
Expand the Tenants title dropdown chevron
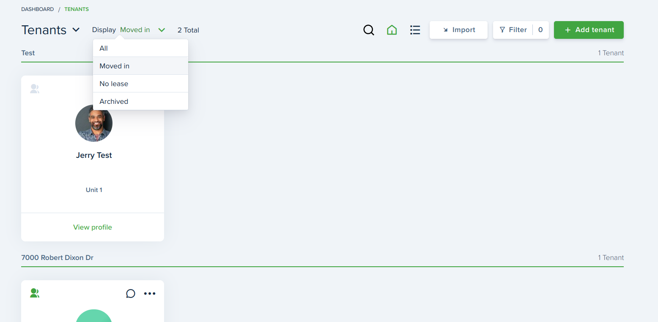point(76,30)
